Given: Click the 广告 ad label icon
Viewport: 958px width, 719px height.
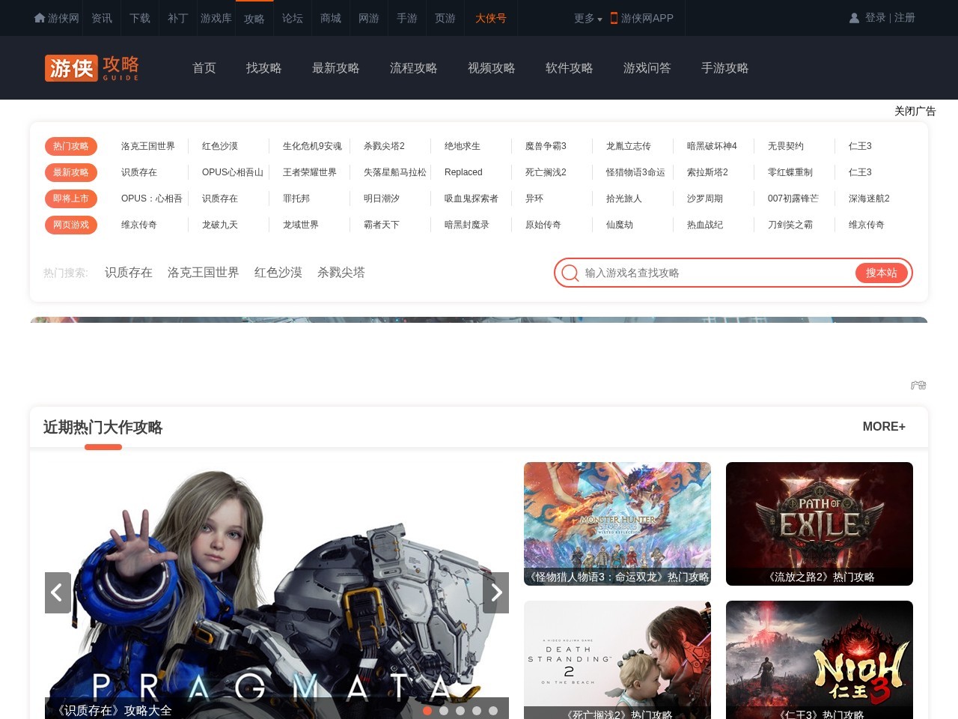Looking at the screenshot, I should tap(918, 385).
